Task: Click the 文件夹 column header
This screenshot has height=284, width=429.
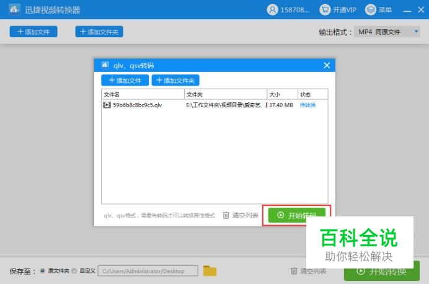Action: point(226,94)
